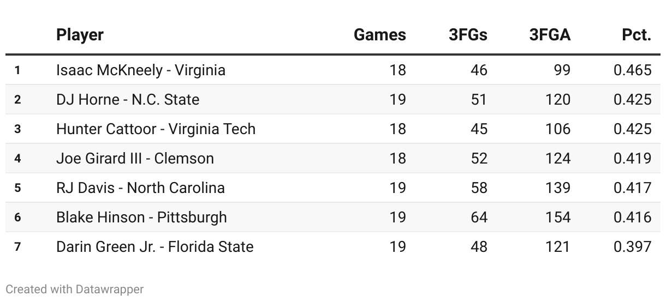Click the Pct. column header
This screenshot has width=666, height=302.
637,35
